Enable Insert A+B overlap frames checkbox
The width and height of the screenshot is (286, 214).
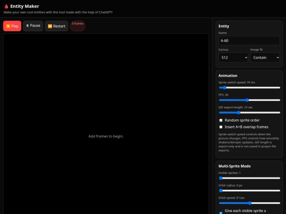click(221, 127)
